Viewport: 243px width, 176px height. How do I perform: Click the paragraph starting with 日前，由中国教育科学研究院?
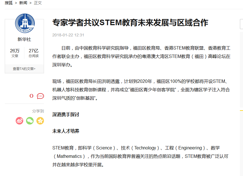141,57
